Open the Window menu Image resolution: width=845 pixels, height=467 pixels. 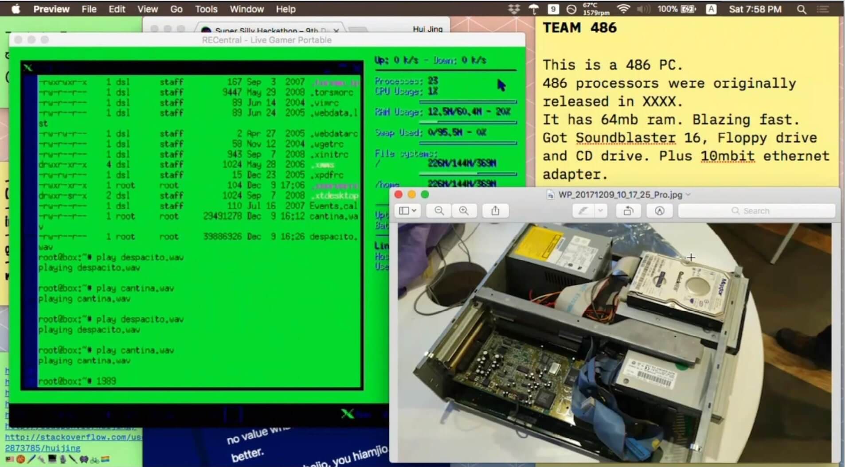(246, 9)
